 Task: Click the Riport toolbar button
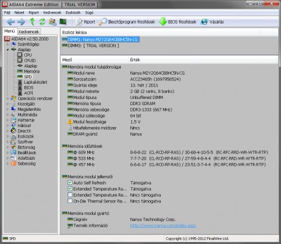coord(85,22)
